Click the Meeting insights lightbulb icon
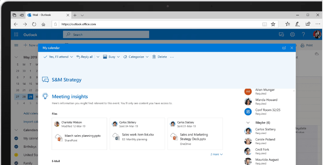 point(45,96)
